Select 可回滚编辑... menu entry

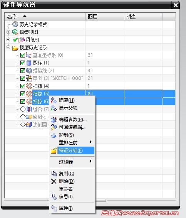click(x=72, y=127)
